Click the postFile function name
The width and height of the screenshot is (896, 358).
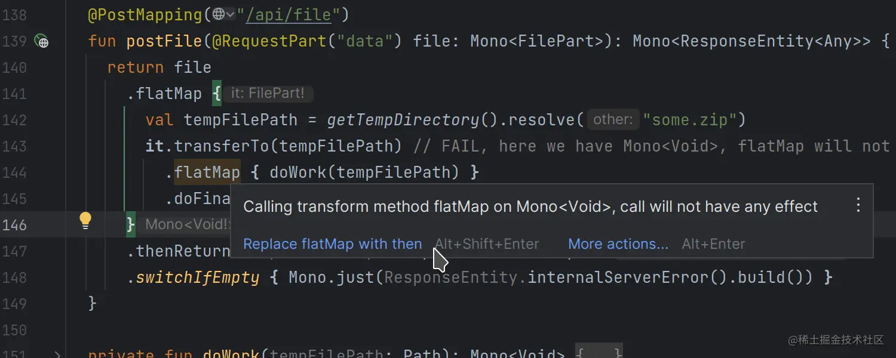coord(164,41)
